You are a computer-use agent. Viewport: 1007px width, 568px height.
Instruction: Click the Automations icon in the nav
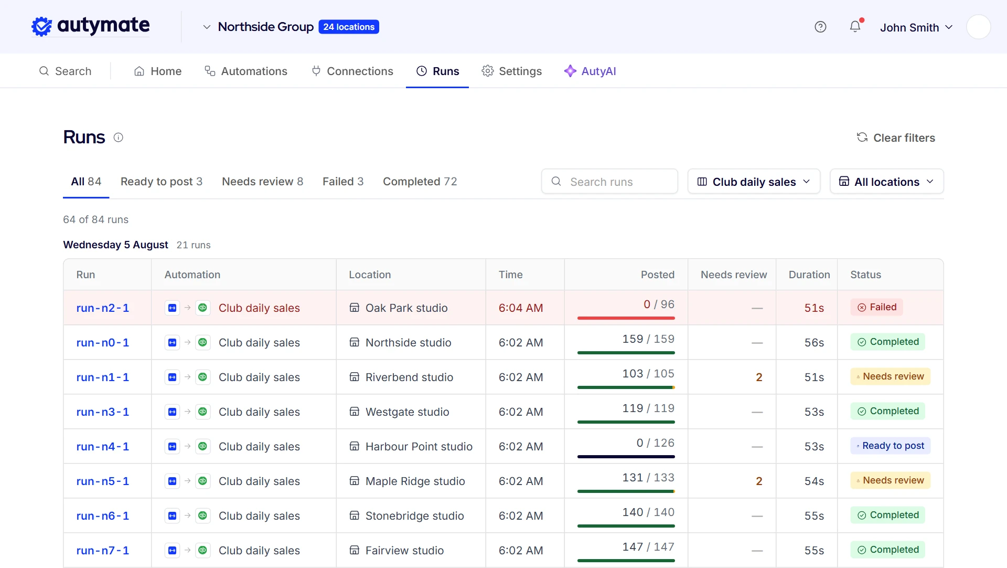210,71
